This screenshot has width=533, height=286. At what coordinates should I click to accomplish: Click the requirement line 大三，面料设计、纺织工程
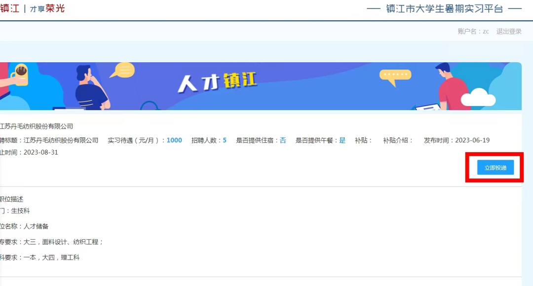[51, 242]
